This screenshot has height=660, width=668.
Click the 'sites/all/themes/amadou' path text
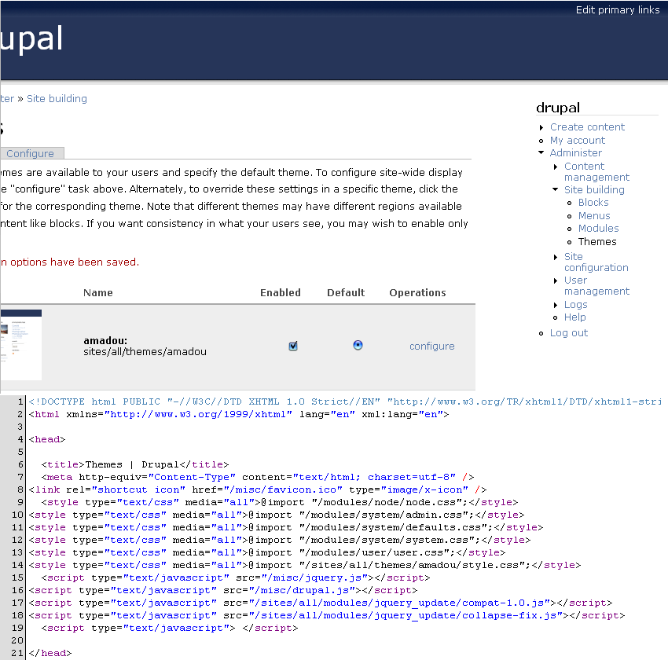coord(145,352)
